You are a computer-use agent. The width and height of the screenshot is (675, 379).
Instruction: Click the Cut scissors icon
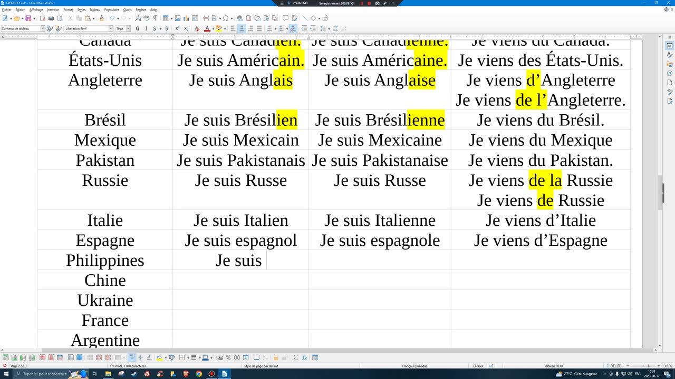point(70,18)
